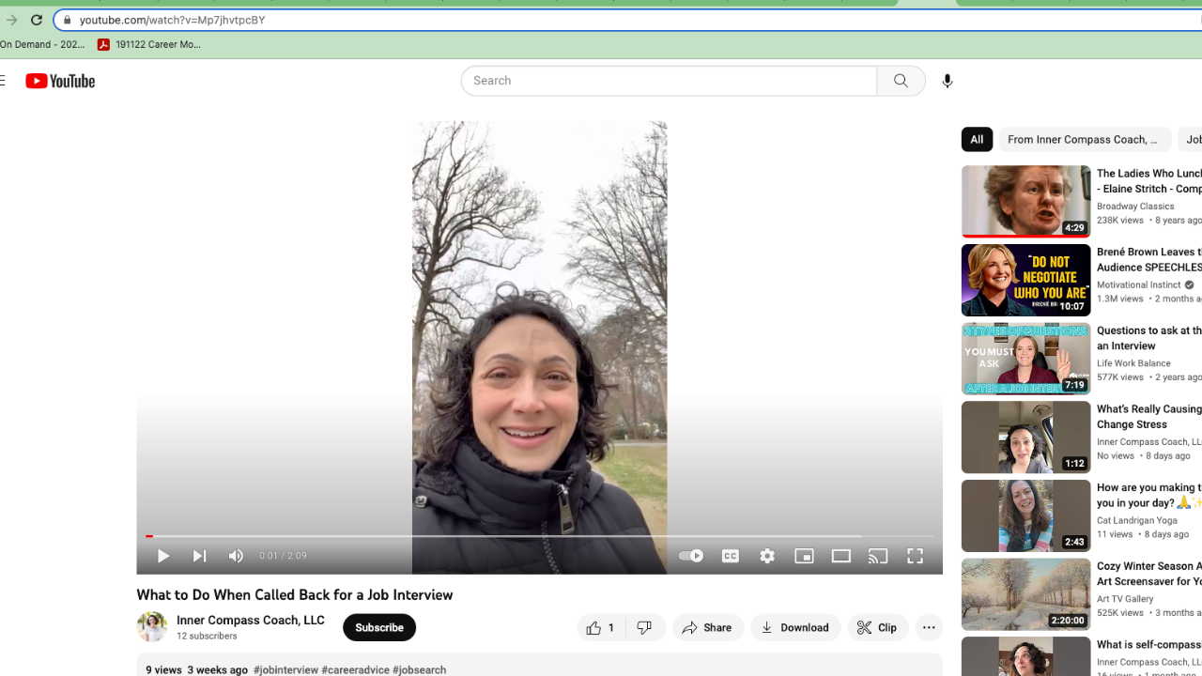
Task: Open video settings gear menu
Action: coord(767,556)
